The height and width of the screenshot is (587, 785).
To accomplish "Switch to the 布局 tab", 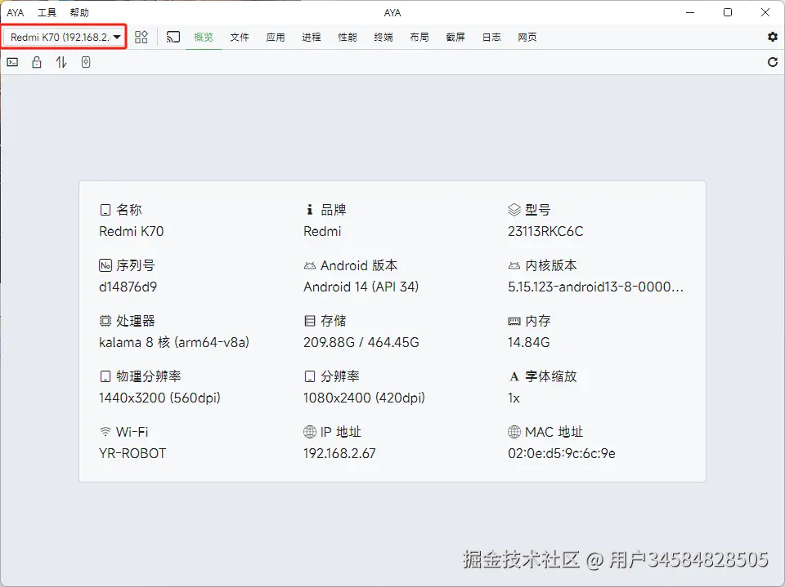I will [x=419, y=37].
